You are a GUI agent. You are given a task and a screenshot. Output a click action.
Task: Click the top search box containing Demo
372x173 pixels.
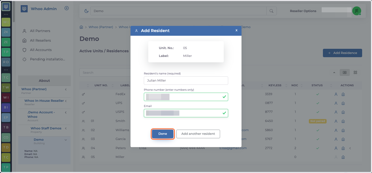point(179,11)
